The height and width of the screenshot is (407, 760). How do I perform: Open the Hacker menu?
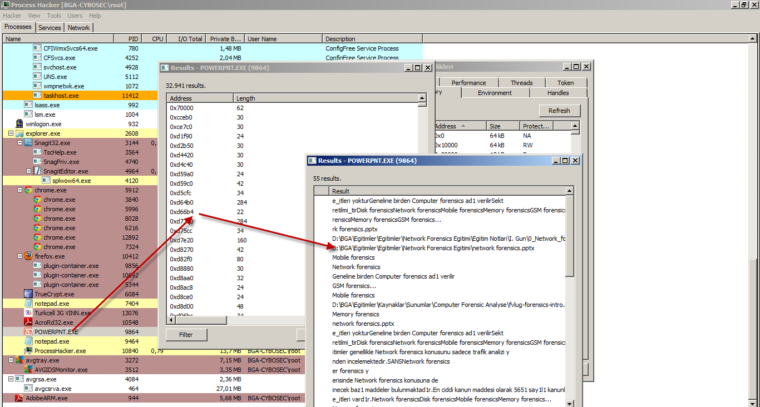point(12,16)
